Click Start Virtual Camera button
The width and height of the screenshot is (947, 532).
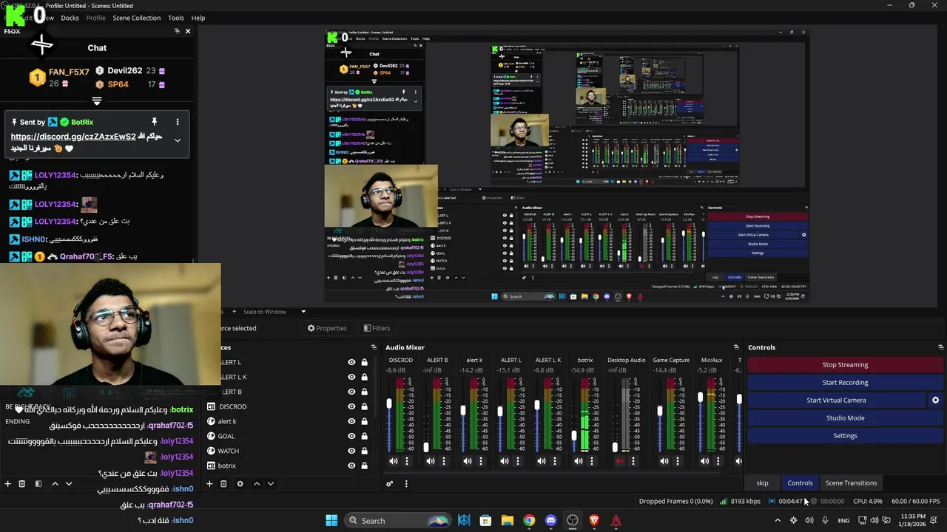pyautogui.click(x=836, y=400)
